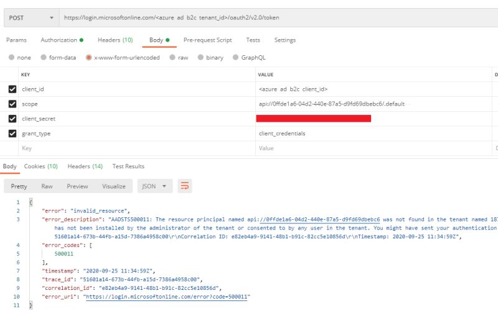Viewport: 498px width, 329px height.
Task: Open the response Headers (14) tab
Action: pos(85,166)
